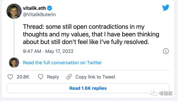Image resolution: width=178 pixels, height=101 pixels.
Task: Click the tweet text about open contradictions
Action: tap(91, 34)
